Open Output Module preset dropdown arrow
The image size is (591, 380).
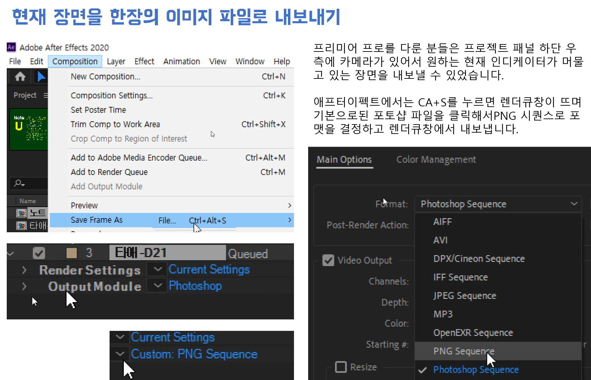[x=157, y=286]
